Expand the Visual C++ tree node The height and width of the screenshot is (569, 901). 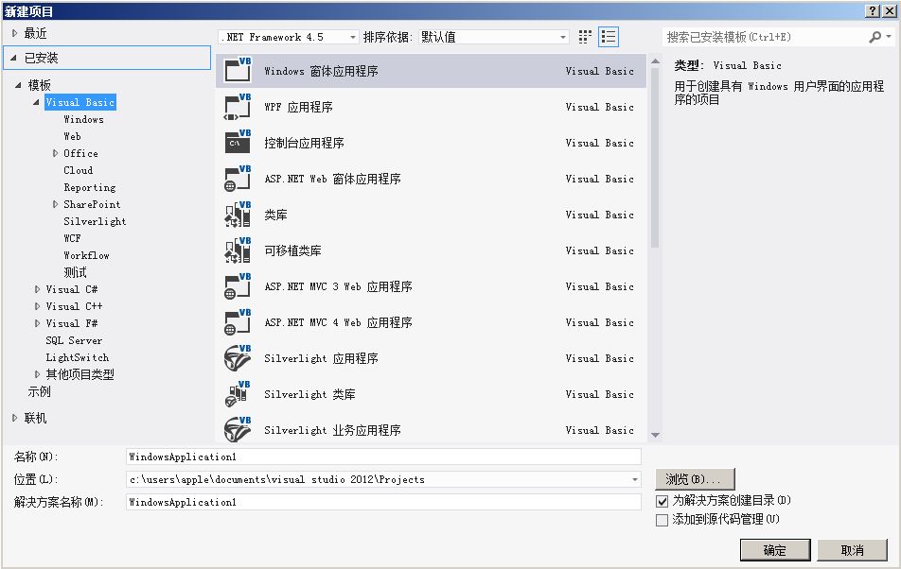(x=37, y=306)
